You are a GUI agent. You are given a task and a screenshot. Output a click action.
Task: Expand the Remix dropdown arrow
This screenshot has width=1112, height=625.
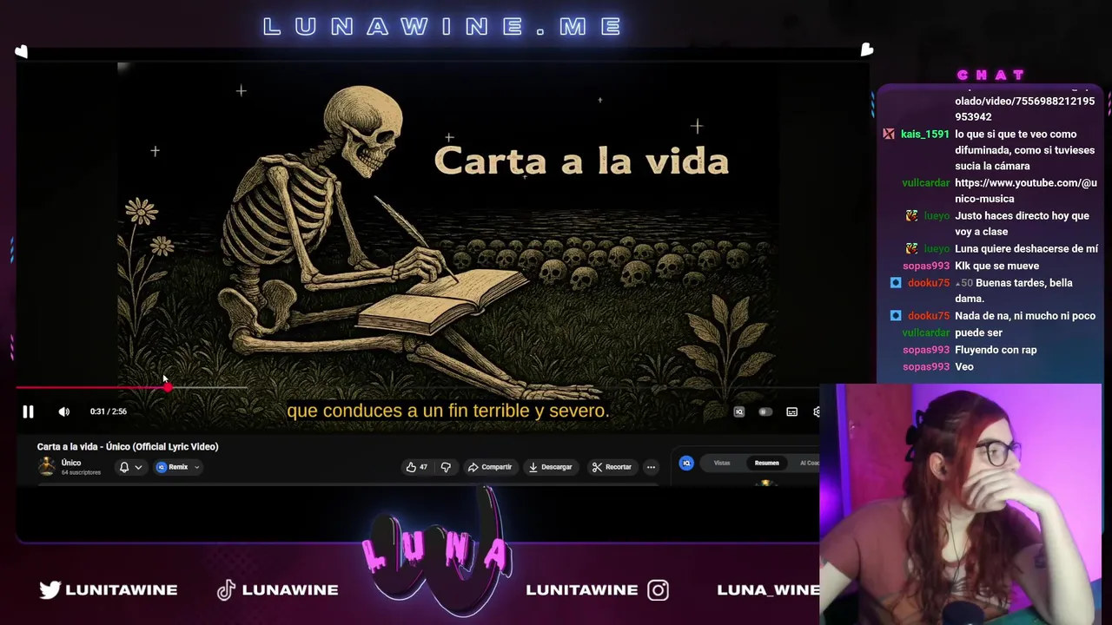pyautogui.click(x=197, y=467)
